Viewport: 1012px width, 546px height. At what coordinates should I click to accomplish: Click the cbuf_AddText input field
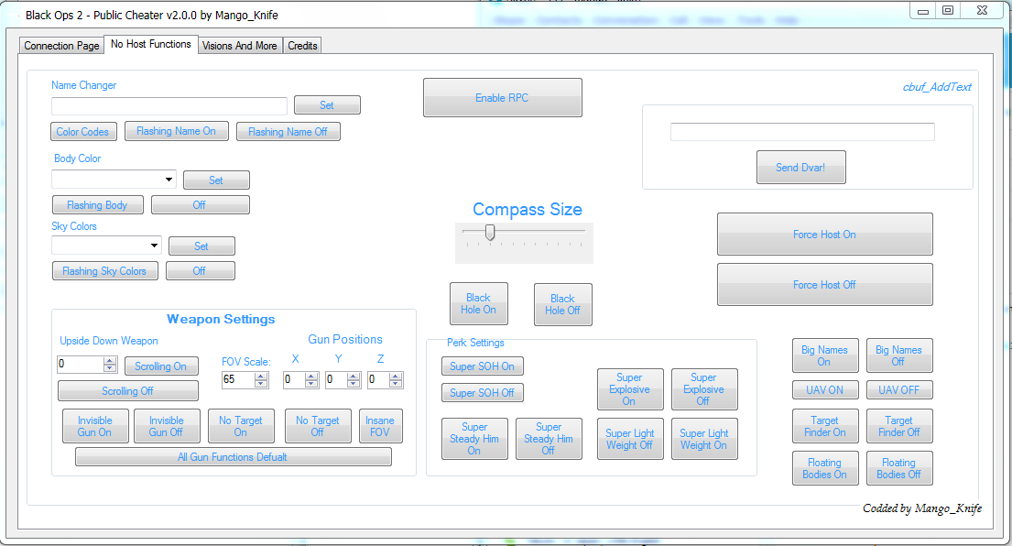[802, 132]
